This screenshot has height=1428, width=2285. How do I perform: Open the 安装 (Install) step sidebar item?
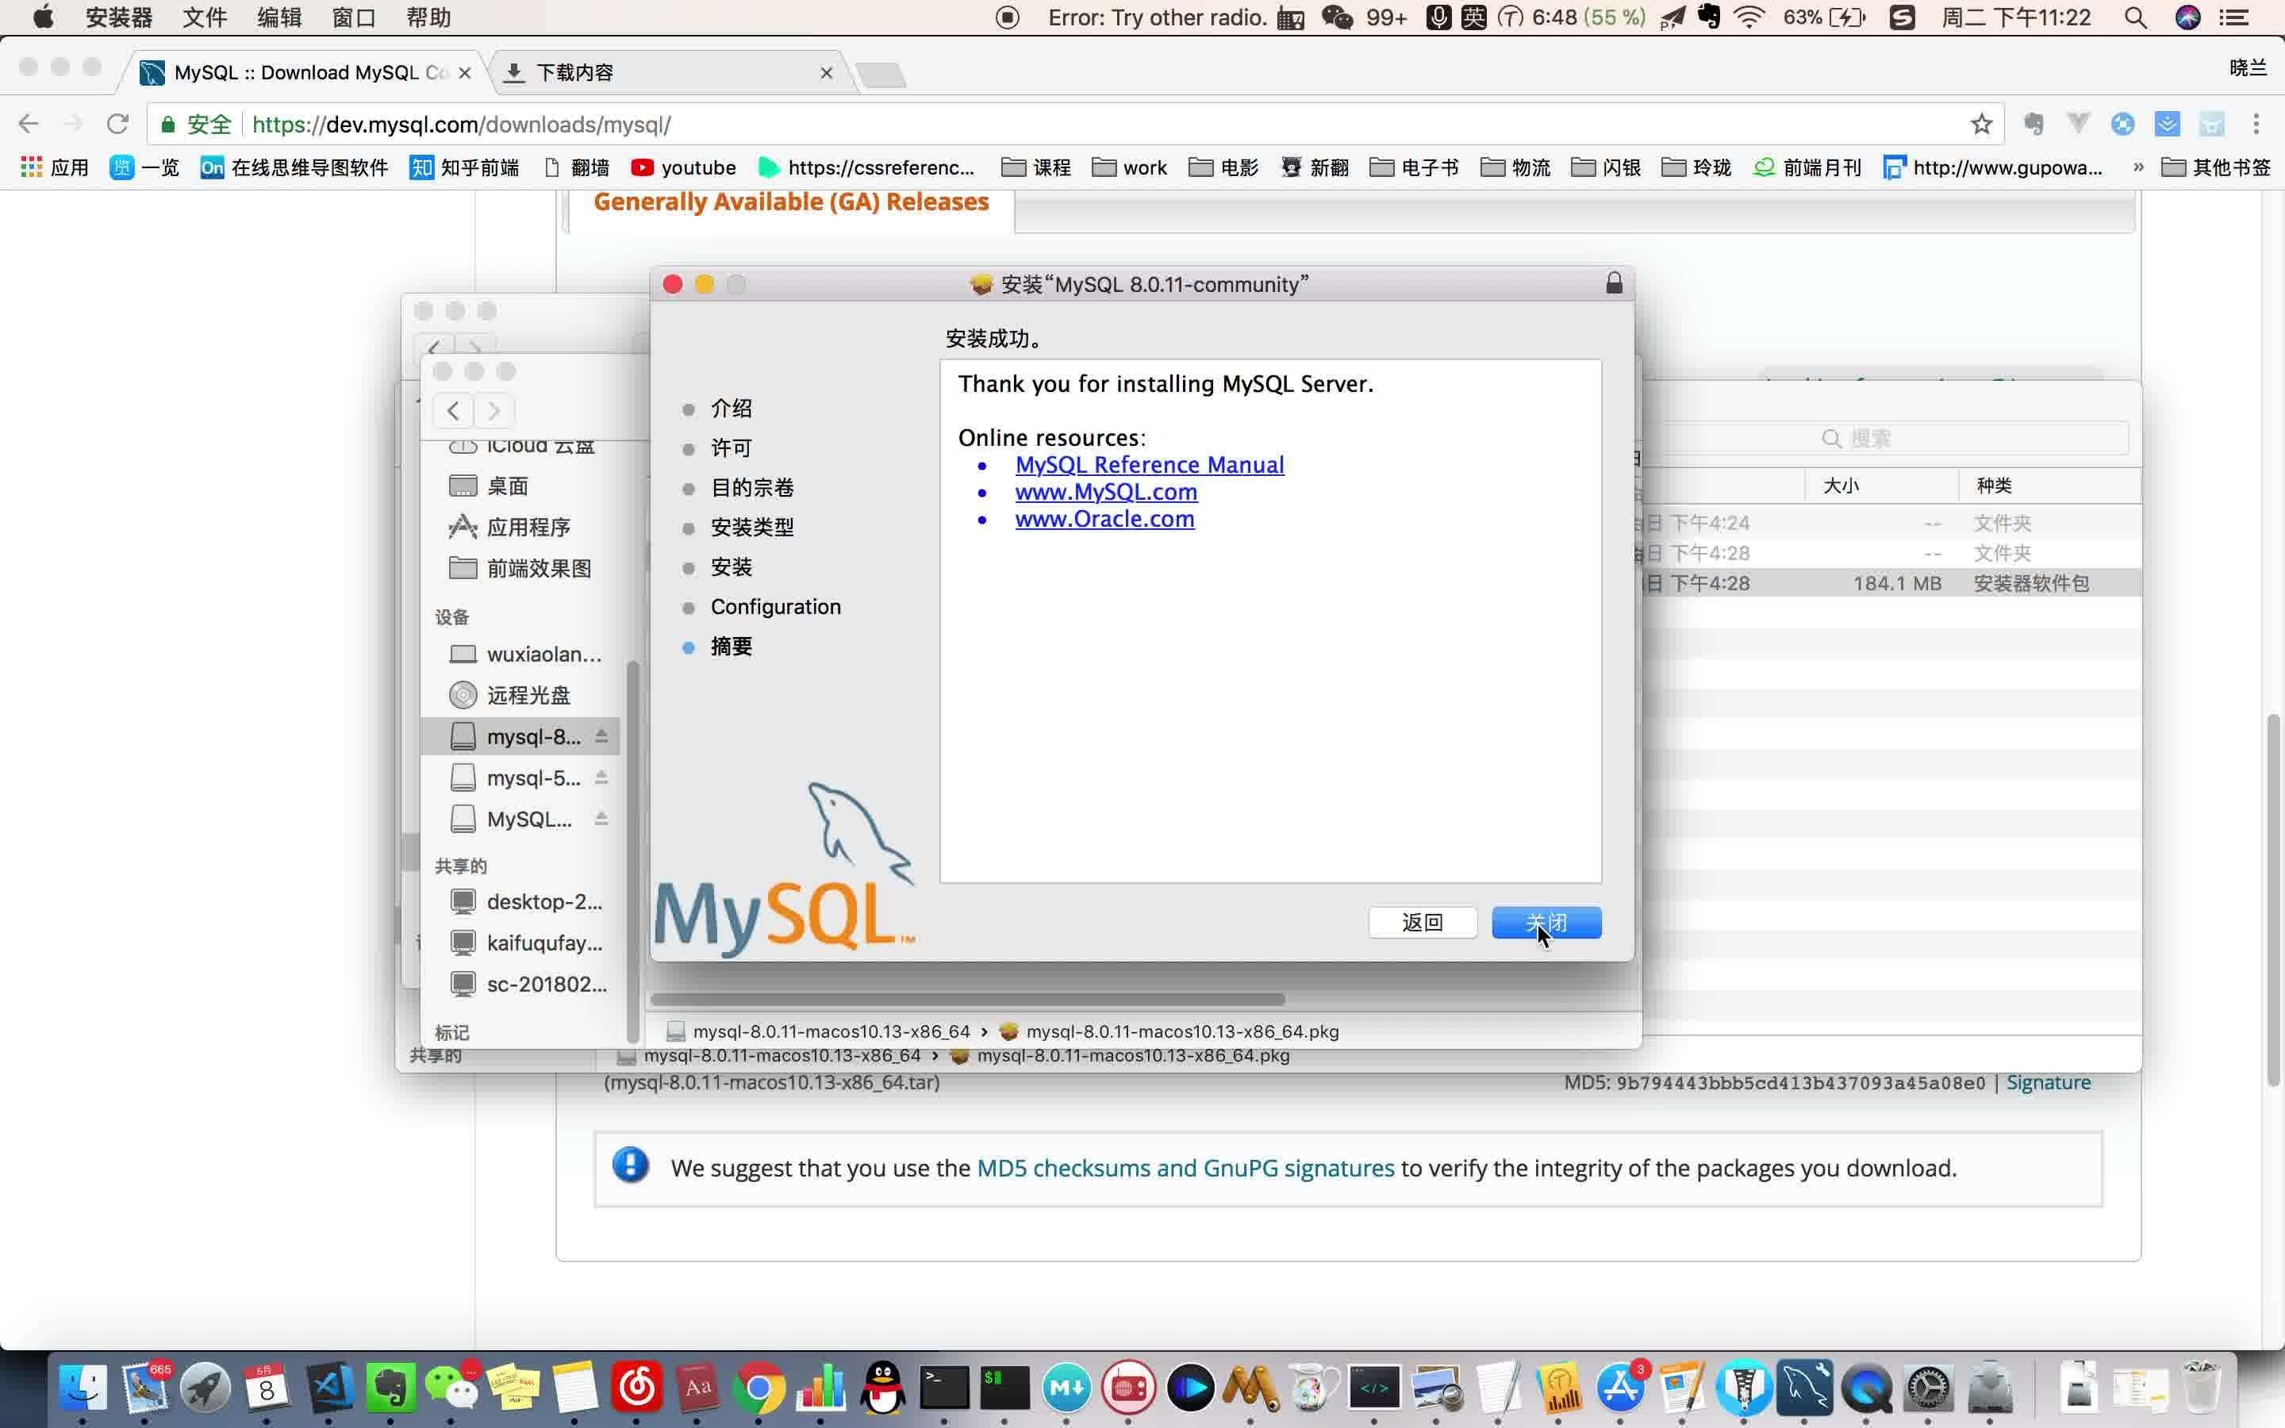pos(731,566)
